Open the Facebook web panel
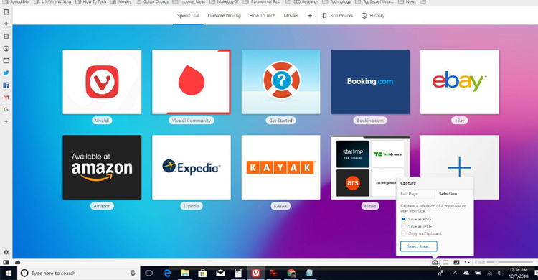The image size is (538, 280). click(x=6, y=85)
